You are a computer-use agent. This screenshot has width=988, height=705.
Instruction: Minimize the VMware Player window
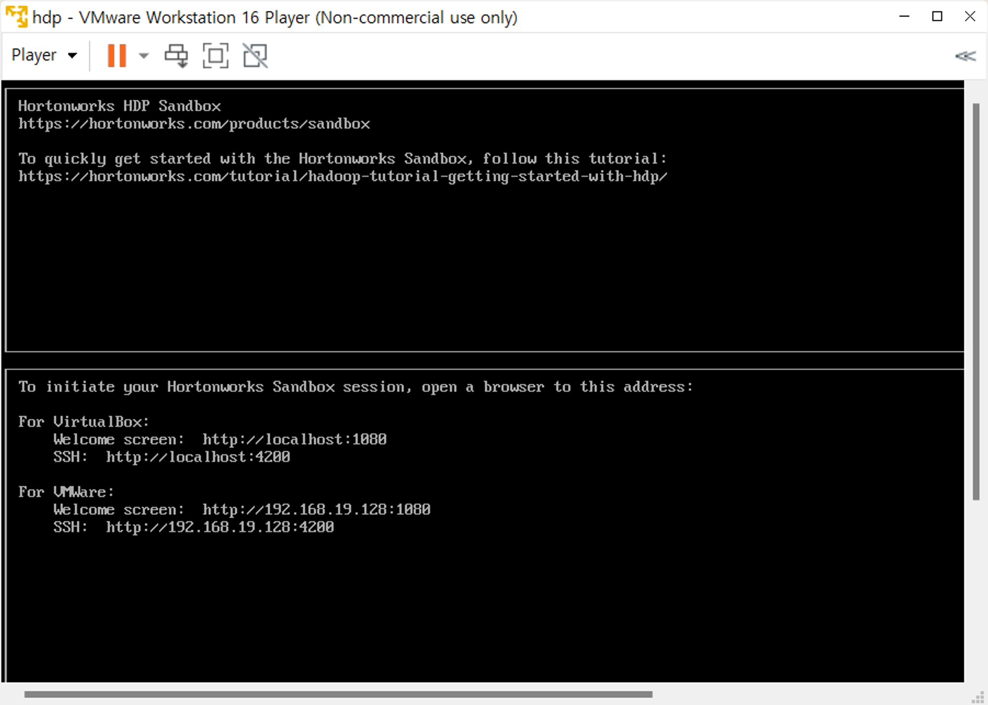click(x=905, y=16)
